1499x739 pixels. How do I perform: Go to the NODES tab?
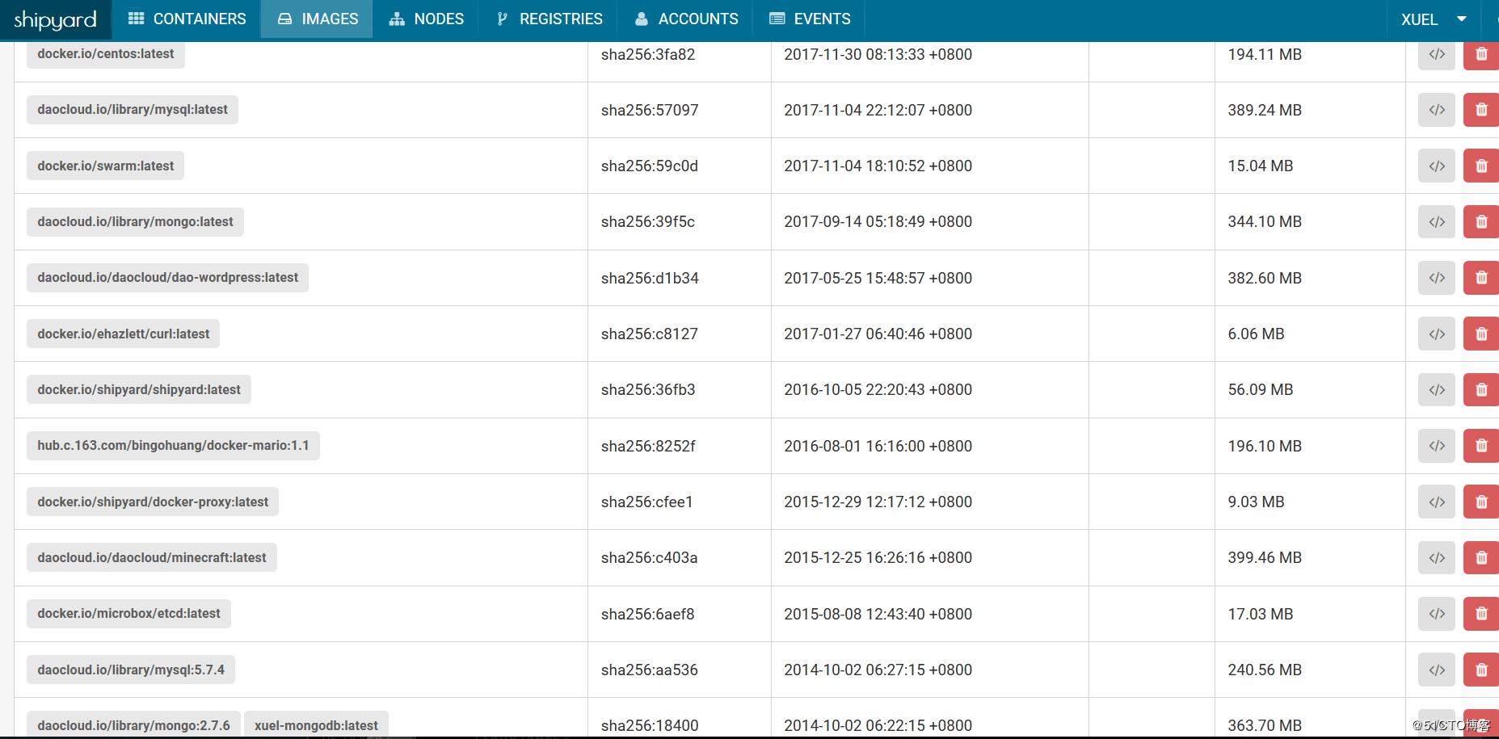426,19
